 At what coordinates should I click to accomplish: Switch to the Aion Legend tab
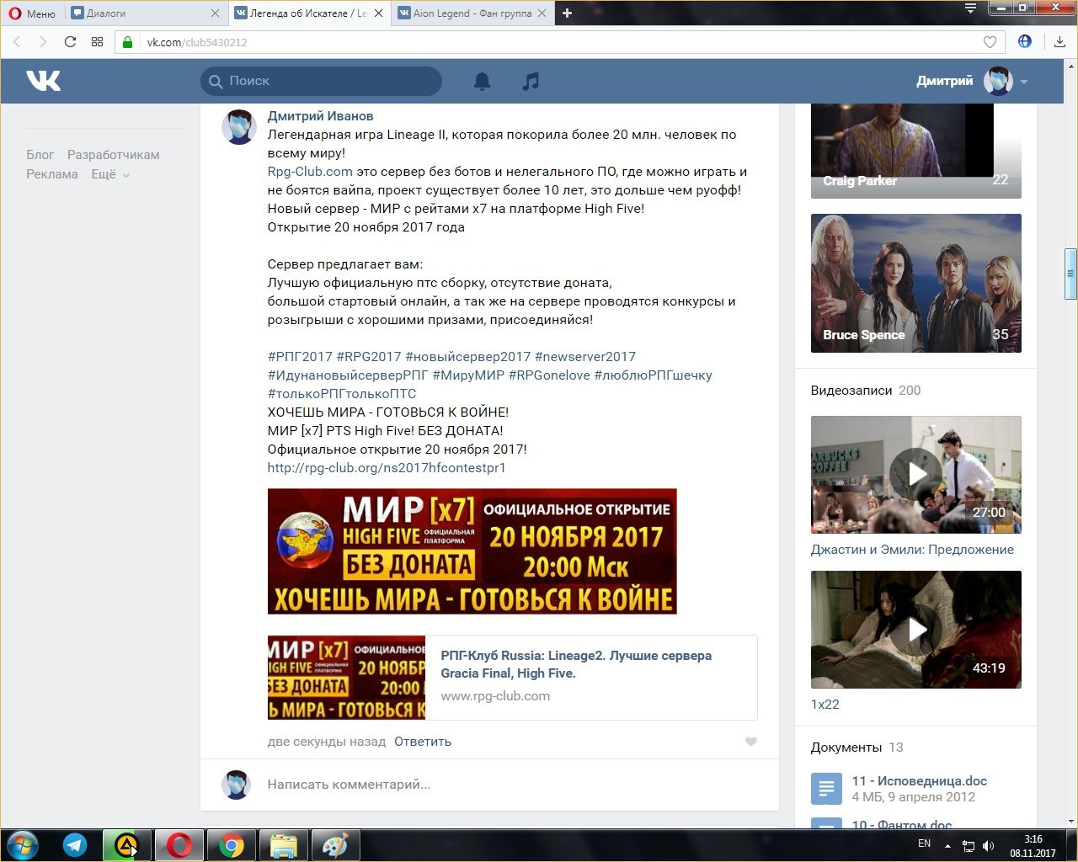467,13
